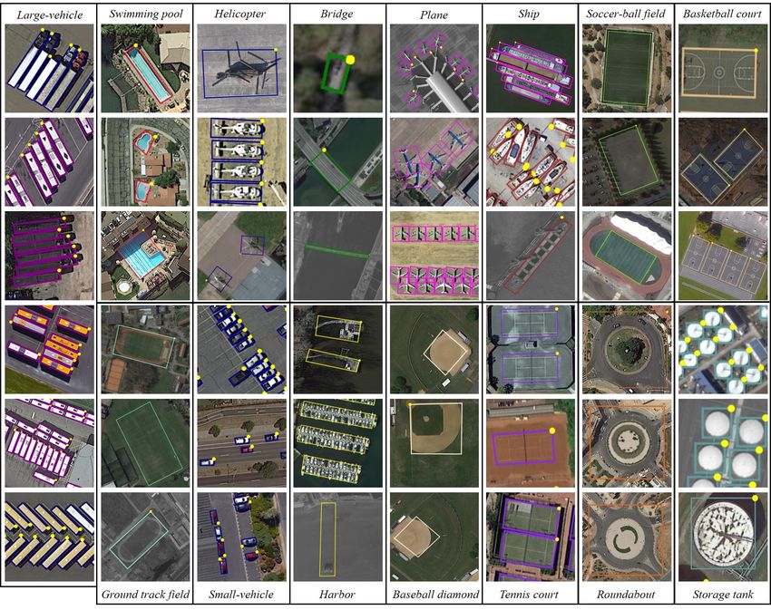Open the white trailers image with blue boxes
This screenshot has height=610, width=771.
[49, 68]
